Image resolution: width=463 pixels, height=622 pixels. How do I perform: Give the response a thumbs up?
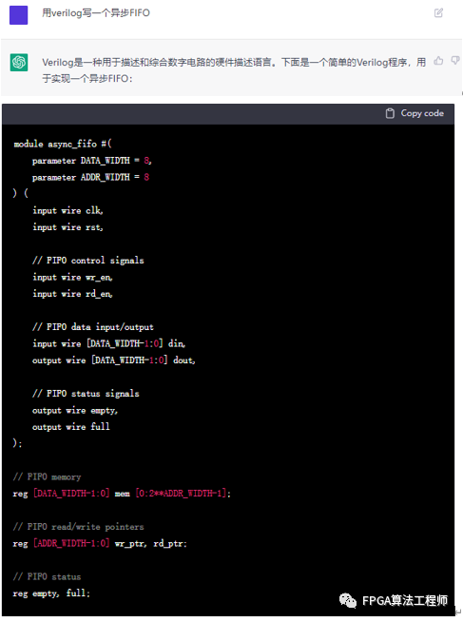coord(438,61)
